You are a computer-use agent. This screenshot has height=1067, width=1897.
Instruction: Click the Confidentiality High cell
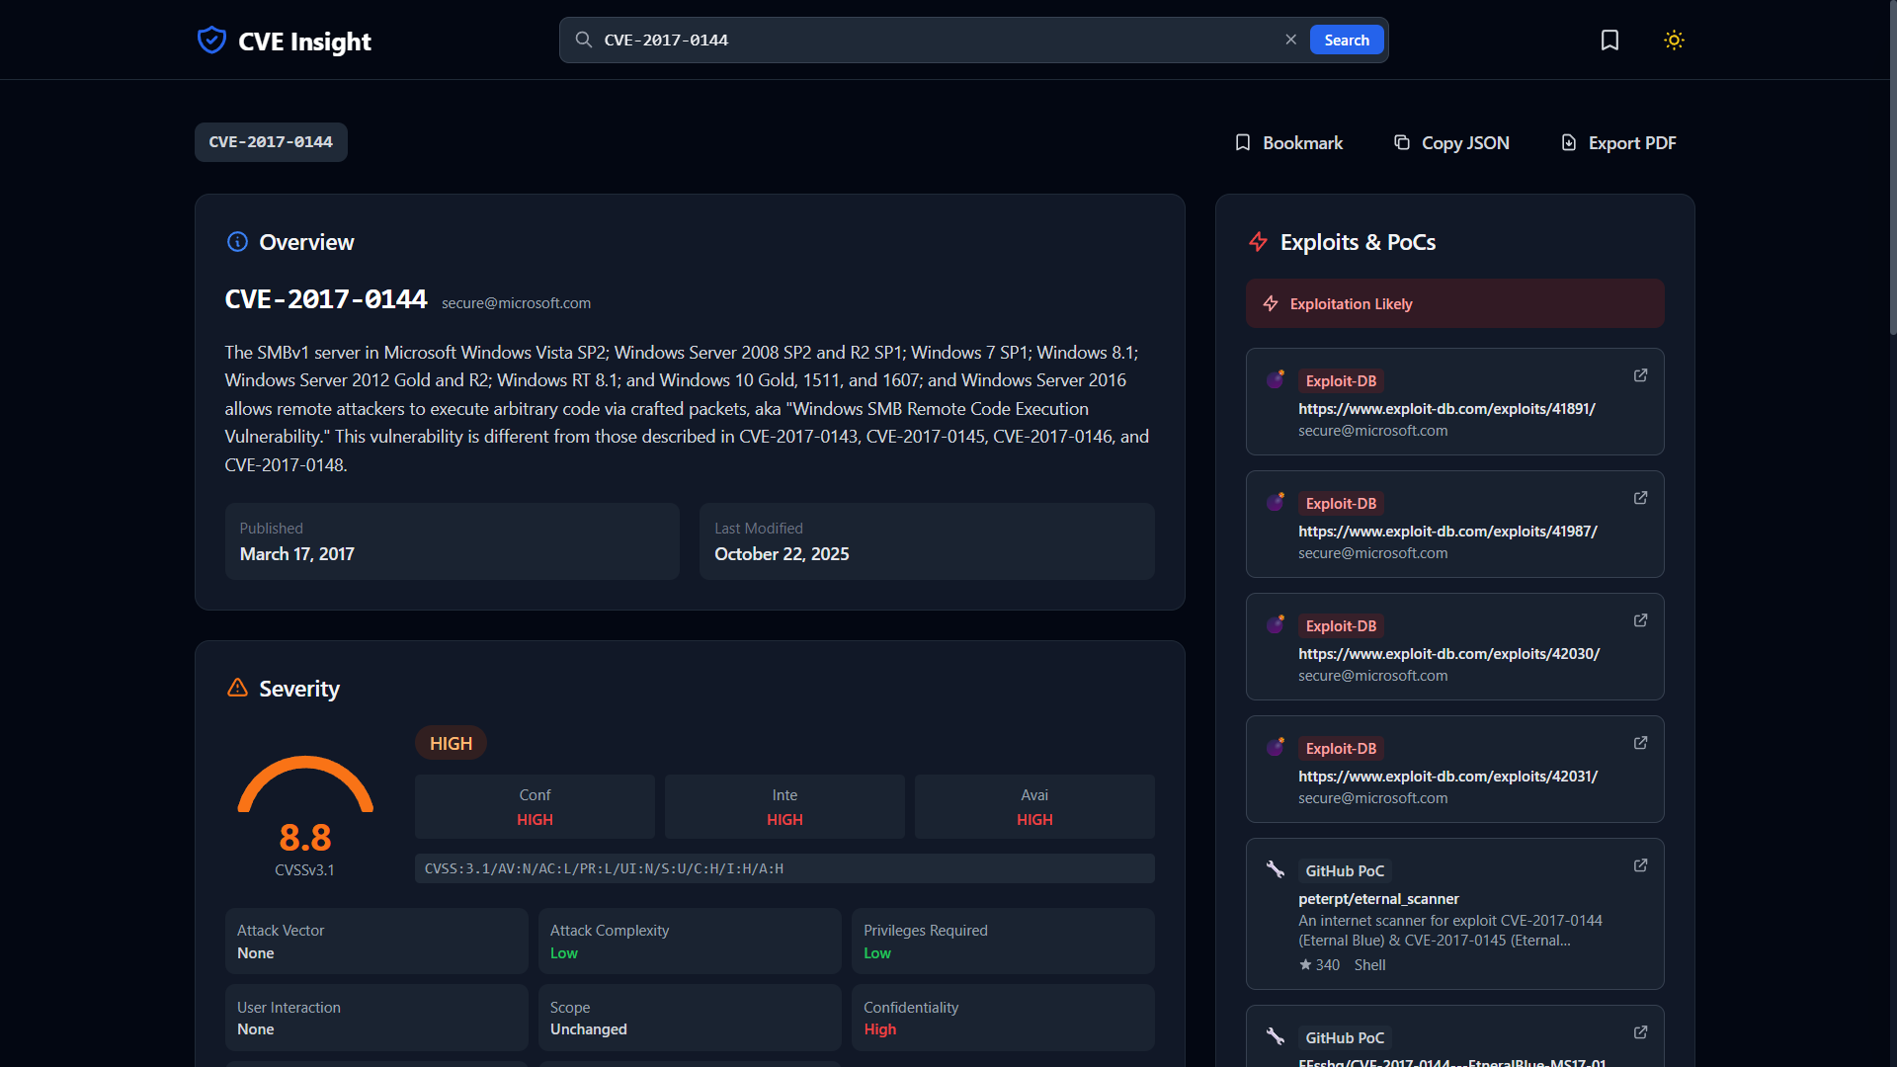point(1003,1018)
